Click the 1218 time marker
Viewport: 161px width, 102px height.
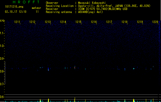(125, 22)
